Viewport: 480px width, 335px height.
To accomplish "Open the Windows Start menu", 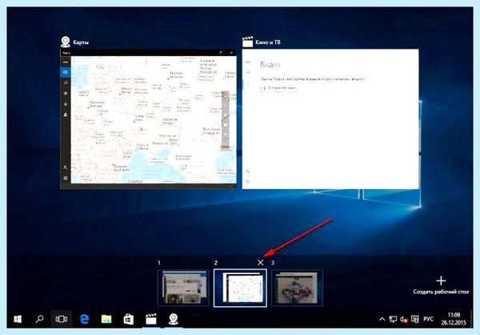I will 18,319.
